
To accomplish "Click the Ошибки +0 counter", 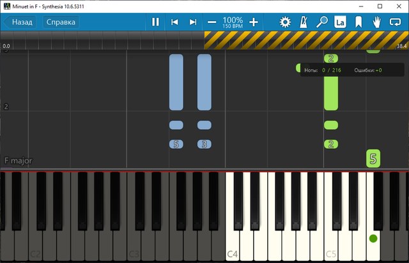I will click(x=368, y=70).
